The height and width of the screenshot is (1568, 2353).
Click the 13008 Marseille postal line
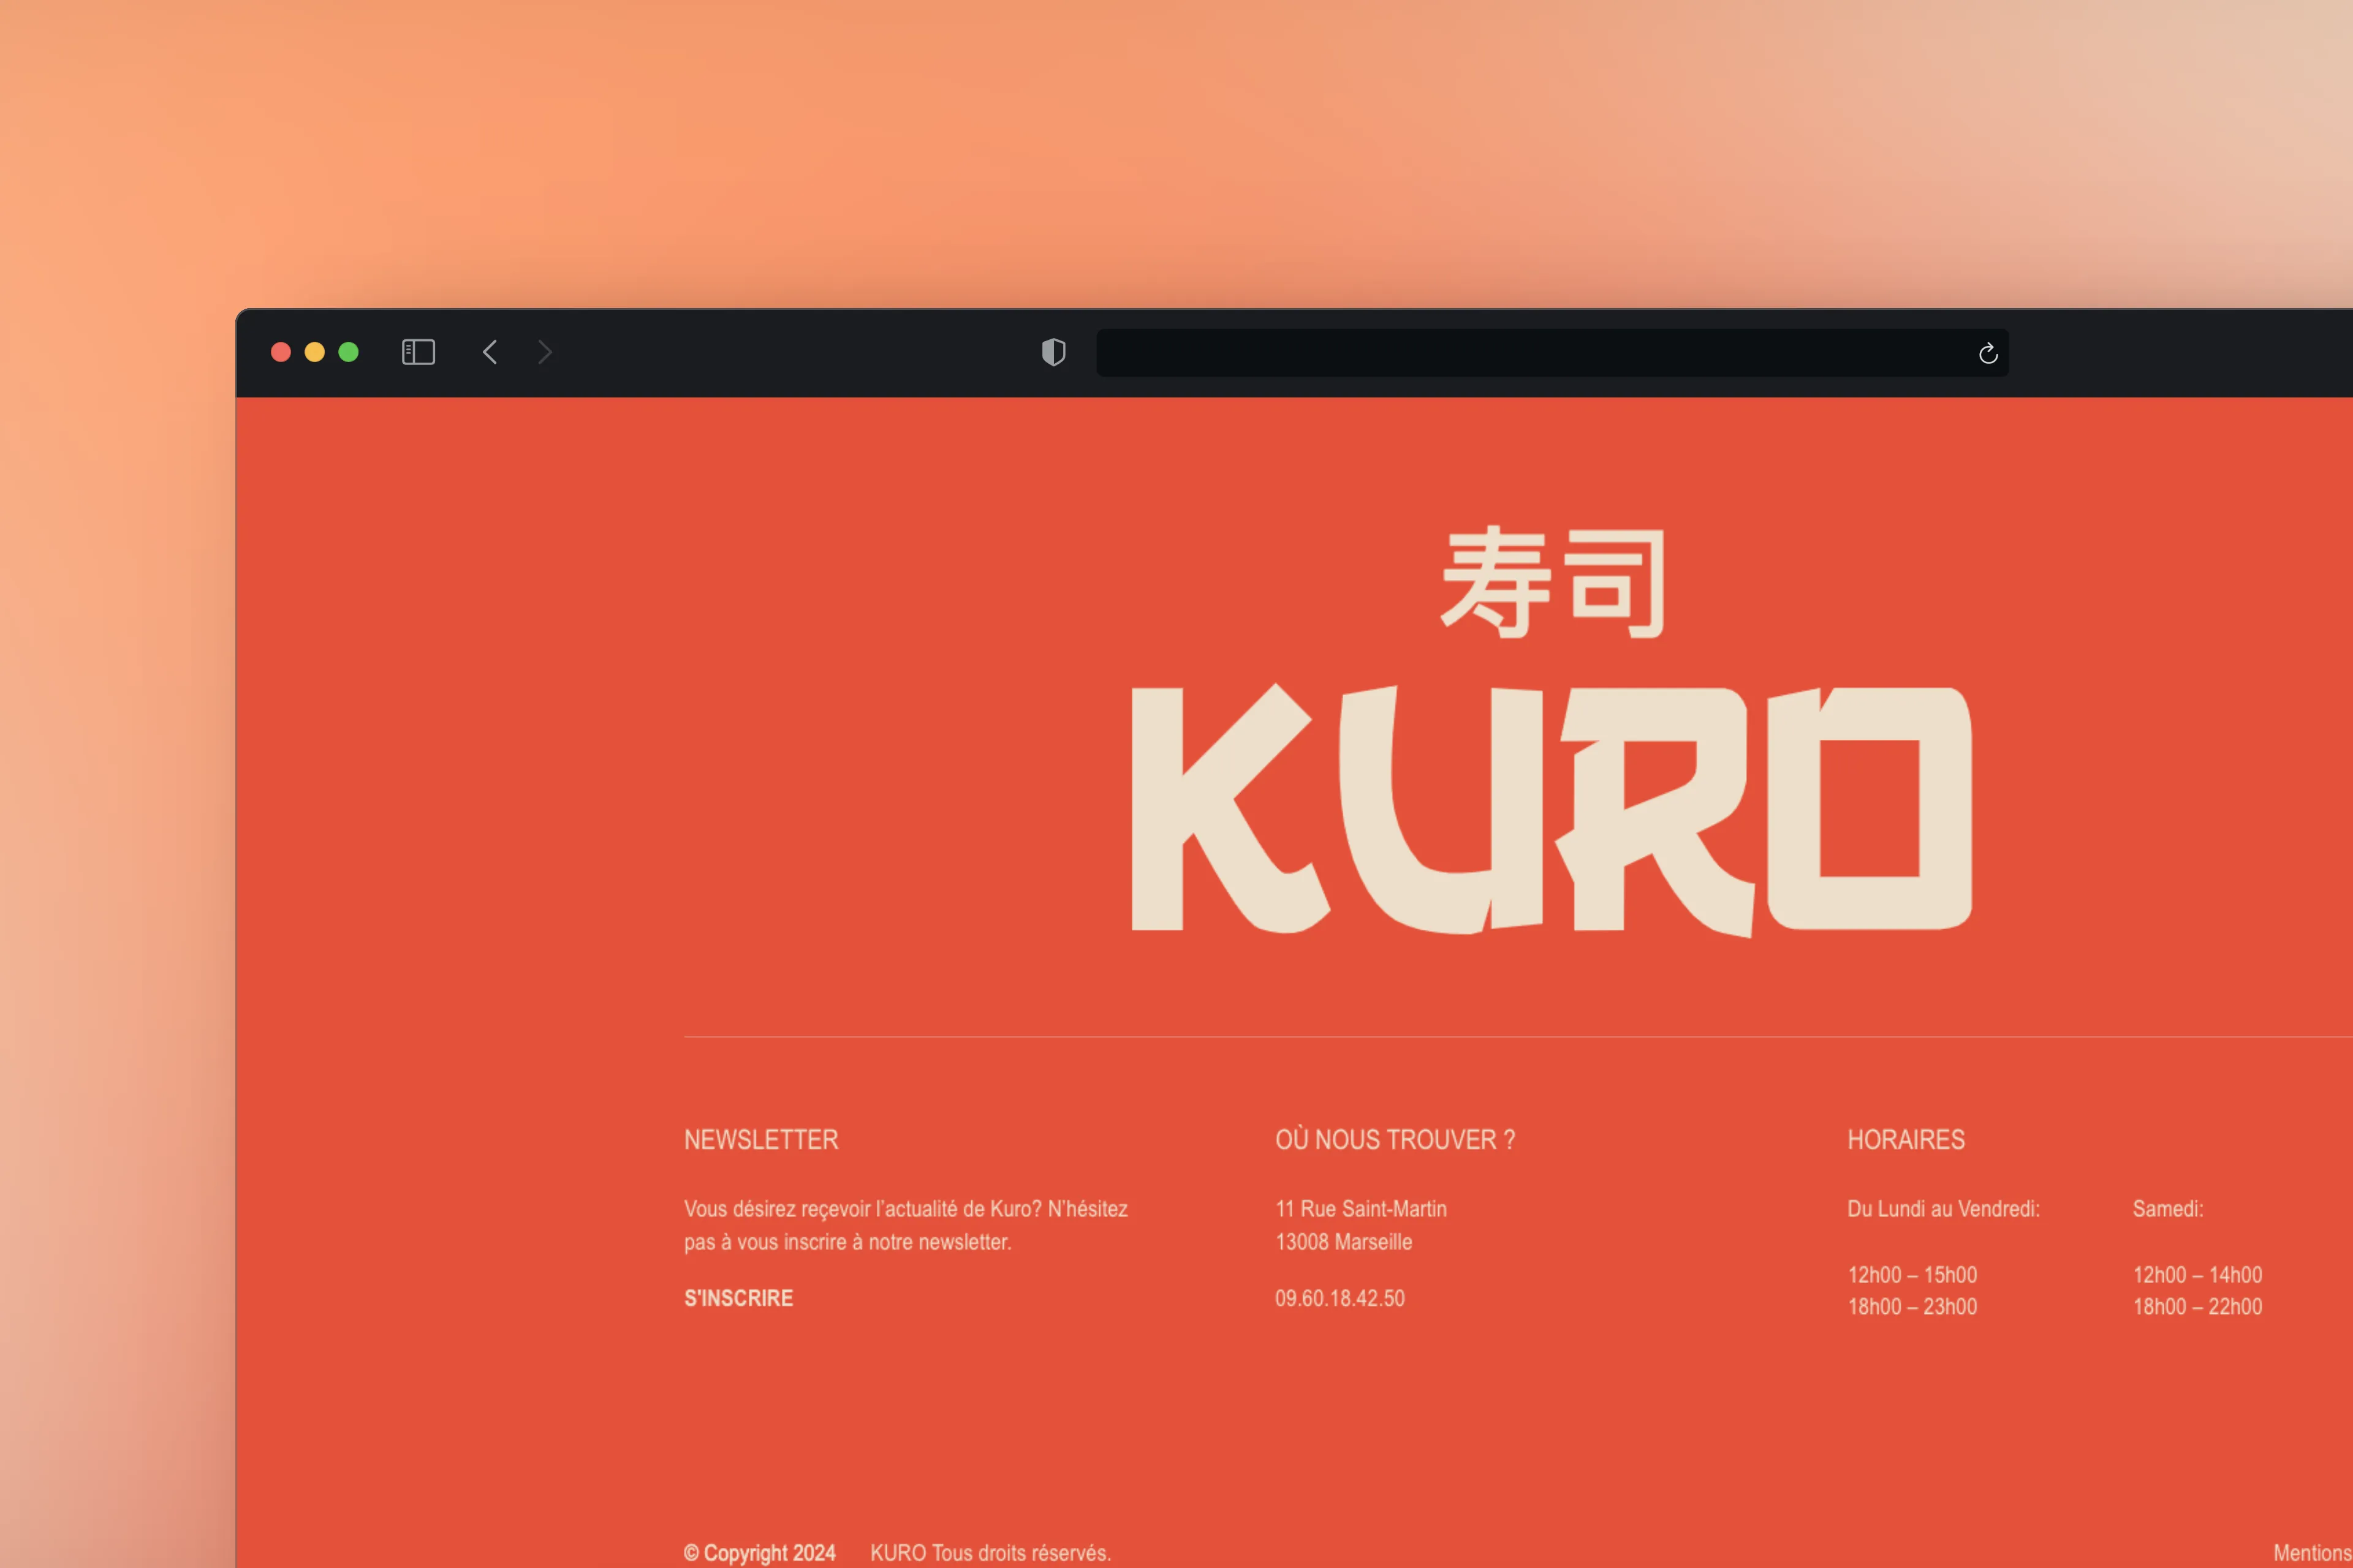tap(1344, 1241)
